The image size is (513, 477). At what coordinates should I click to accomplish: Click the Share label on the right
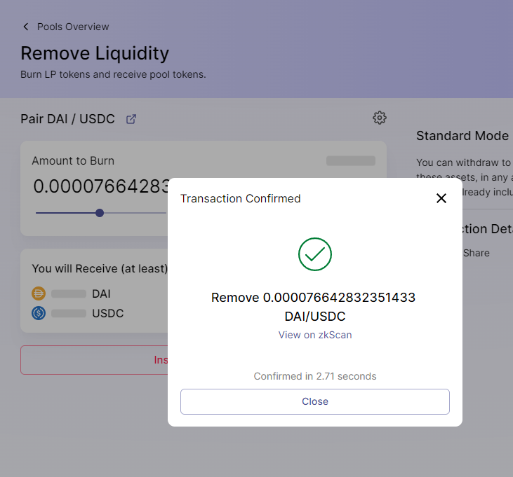coord(476,253)
